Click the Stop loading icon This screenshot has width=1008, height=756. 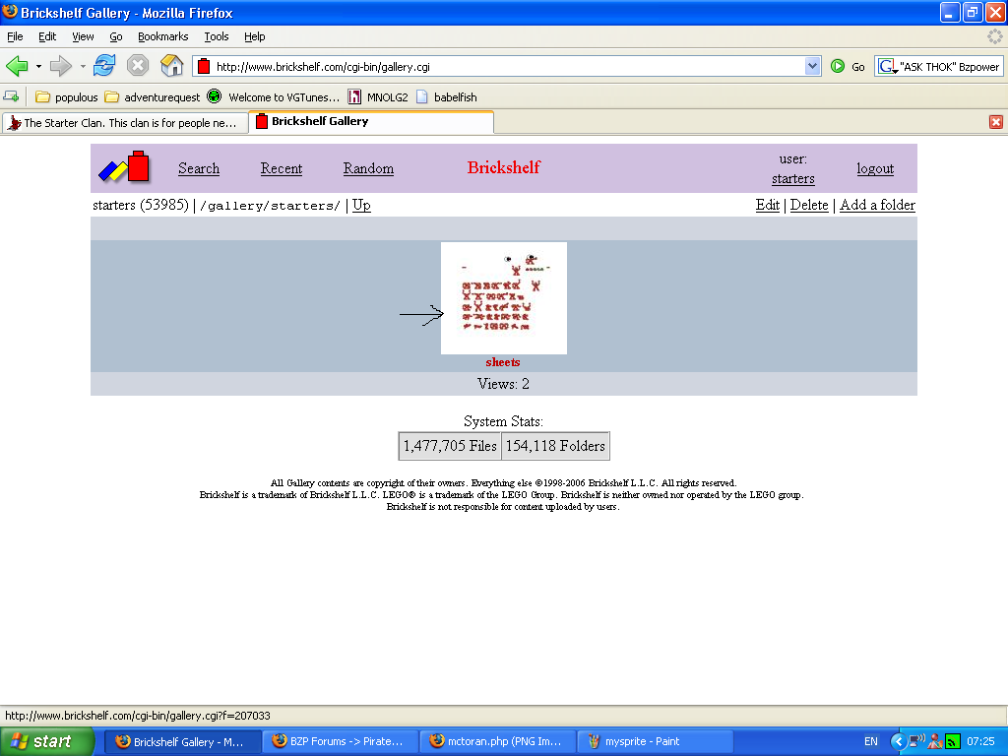tap(138, 66)
